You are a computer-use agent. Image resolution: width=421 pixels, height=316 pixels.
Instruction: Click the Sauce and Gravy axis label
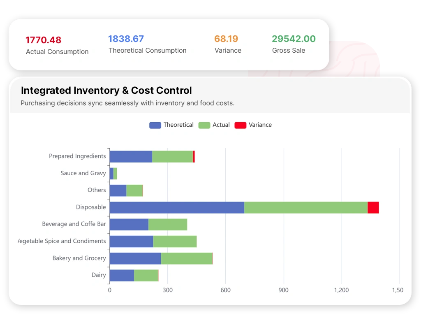click(83, 173)
